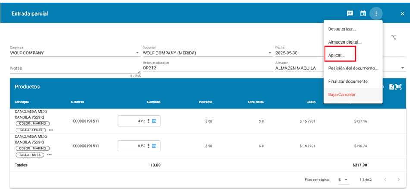Click amount $190.74

[x=360, y=146]
